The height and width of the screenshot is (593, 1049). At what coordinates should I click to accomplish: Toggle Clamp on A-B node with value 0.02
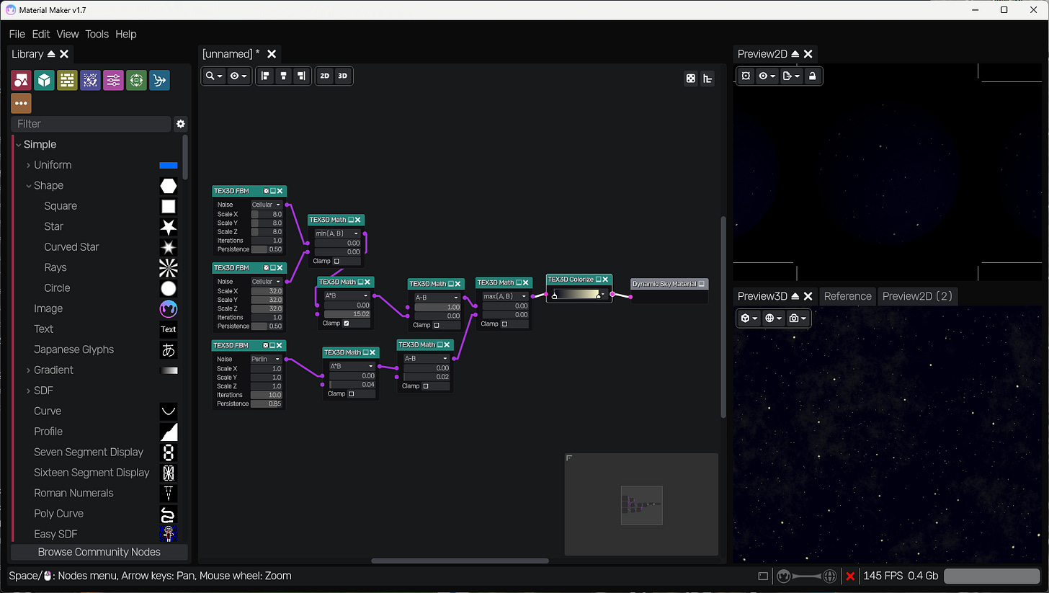426,386
